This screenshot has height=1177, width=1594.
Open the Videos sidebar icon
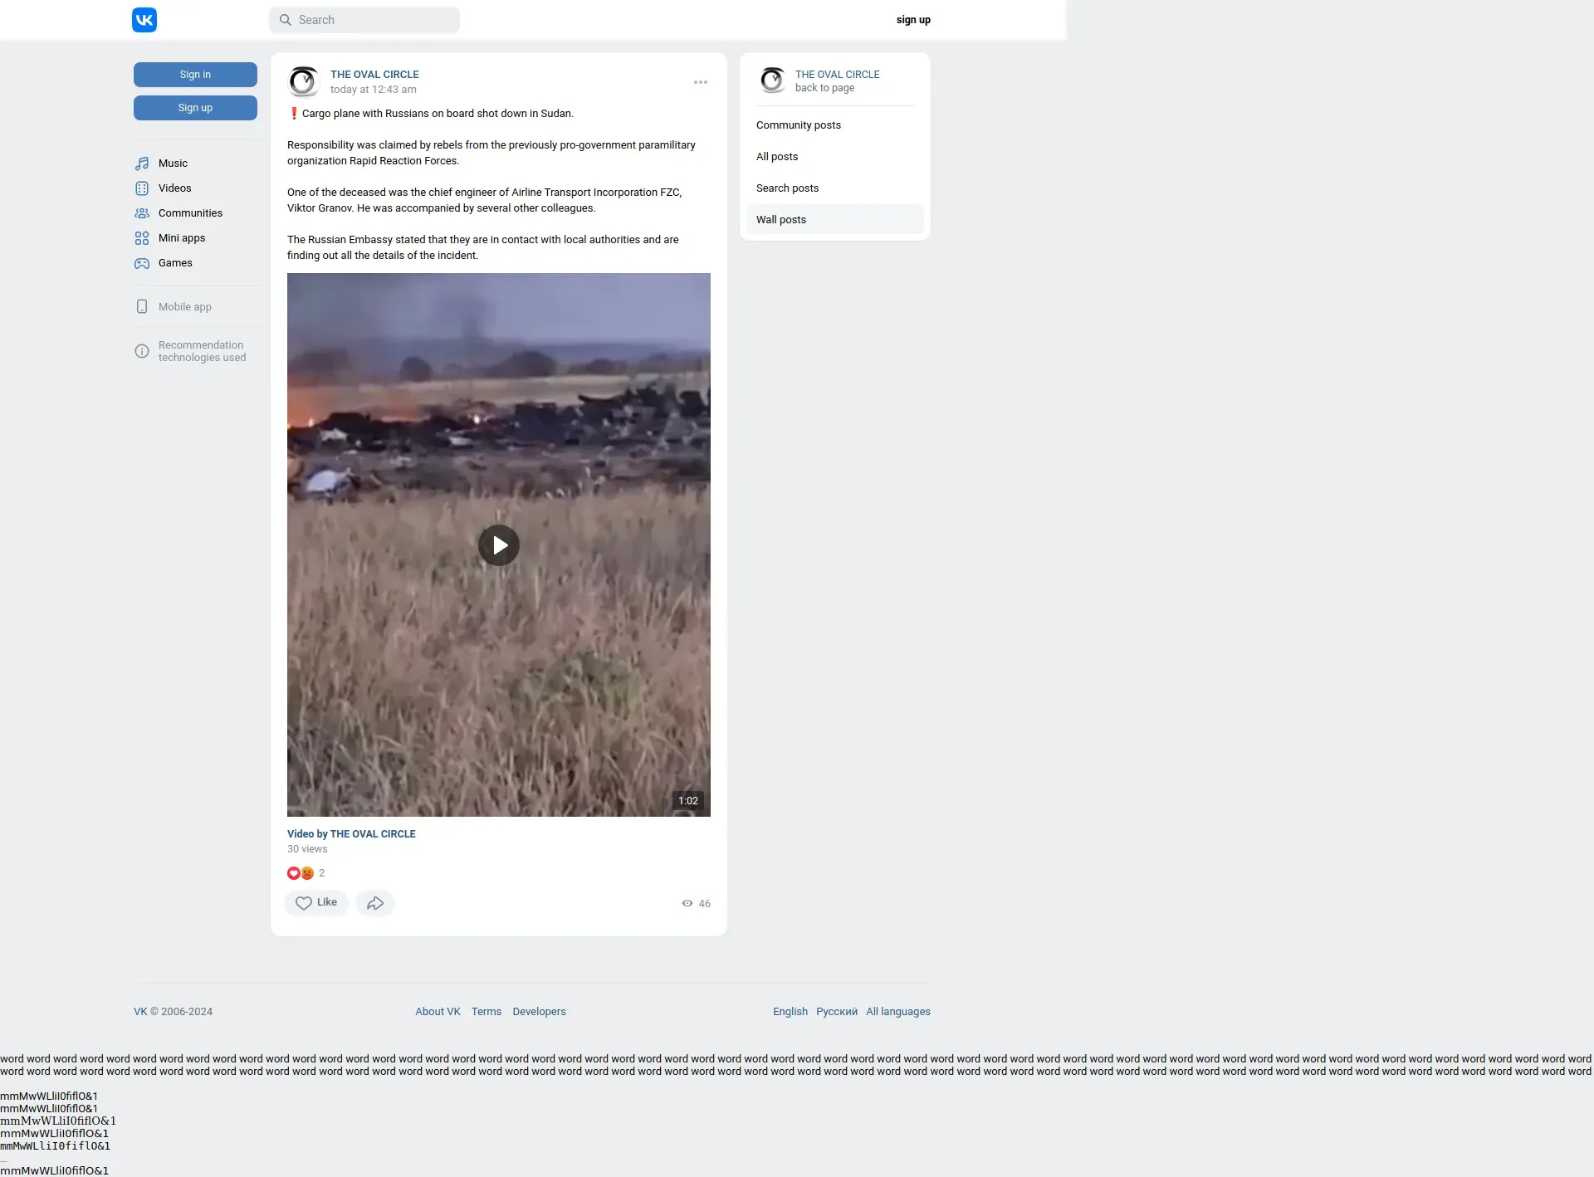click(142, 188)
